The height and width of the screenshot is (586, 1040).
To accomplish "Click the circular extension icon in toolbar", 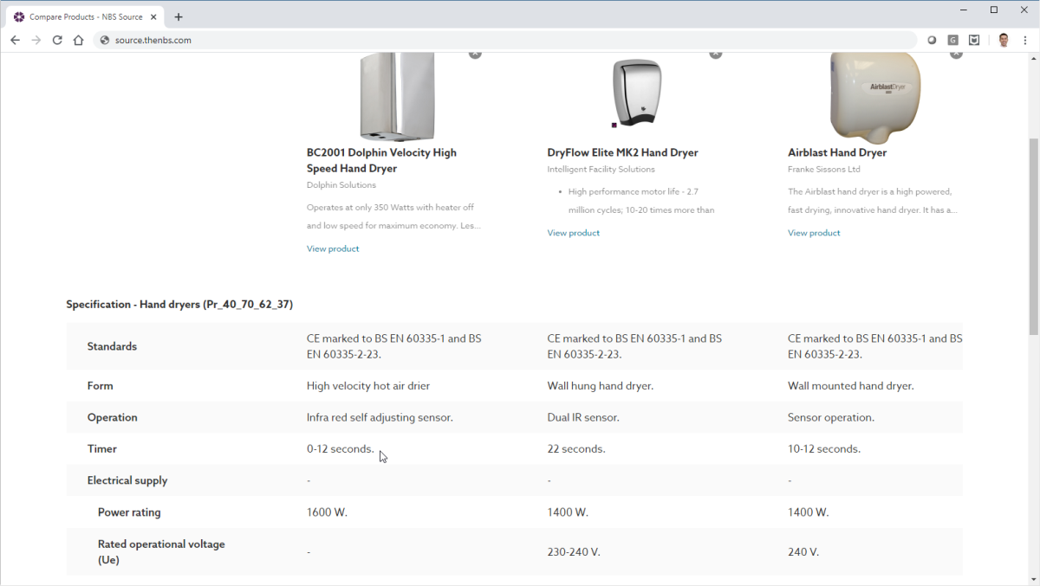I will 932,40.
